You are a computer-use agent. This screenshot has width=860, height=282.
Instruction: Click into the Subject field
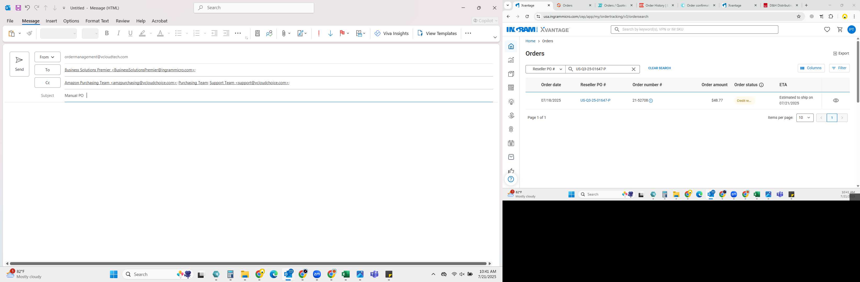(x=278, y=96)
